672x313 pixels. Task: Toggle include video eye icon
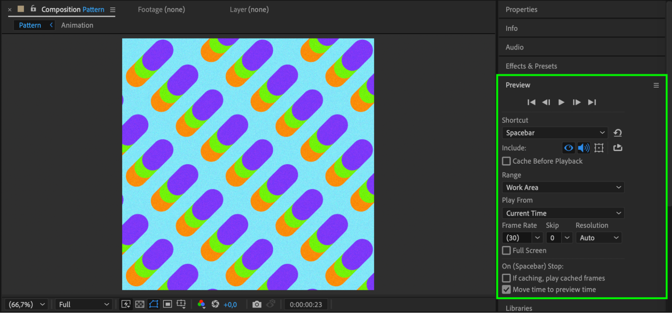(x=568, y=148)
